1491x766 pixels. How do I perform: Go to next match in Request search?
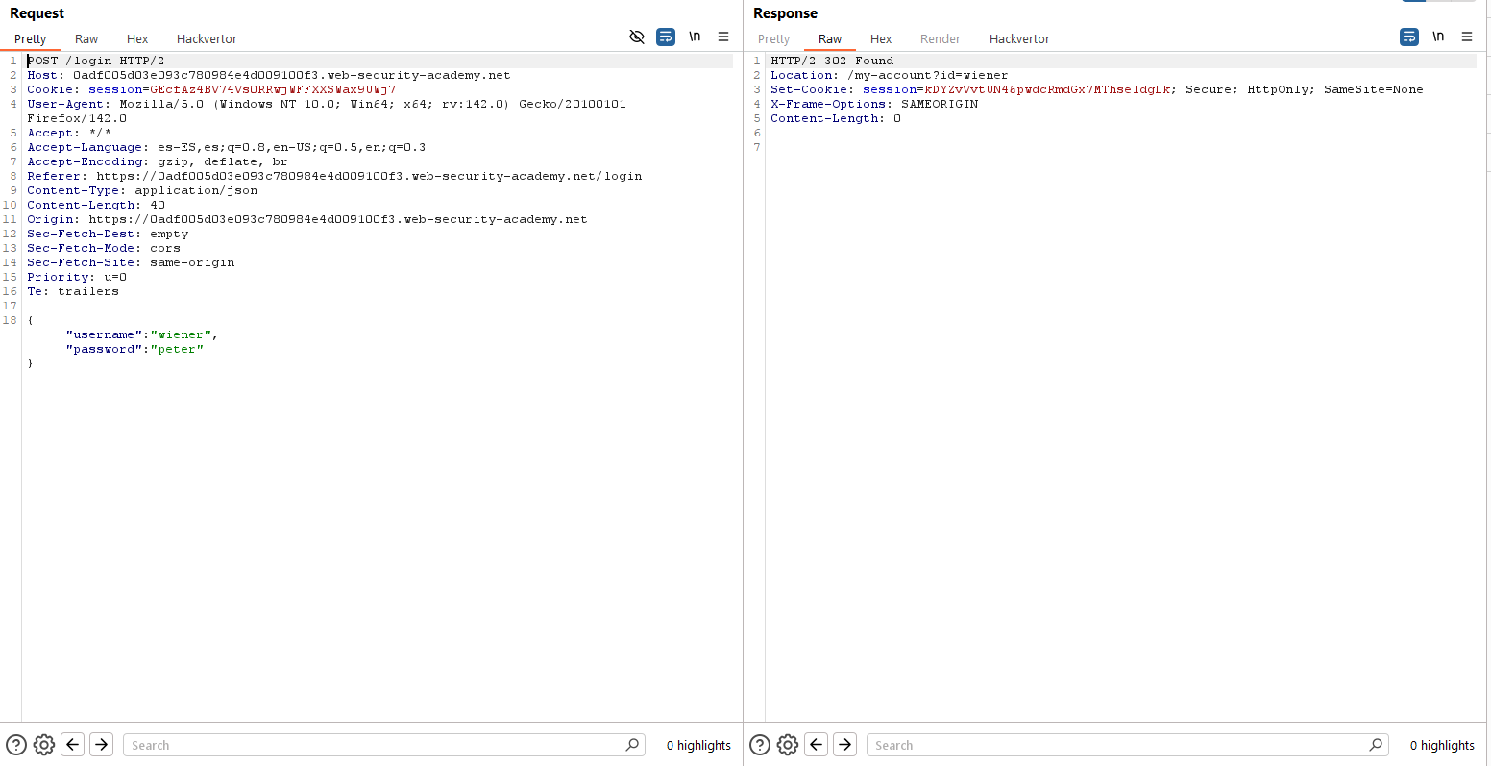click(101, 745)
